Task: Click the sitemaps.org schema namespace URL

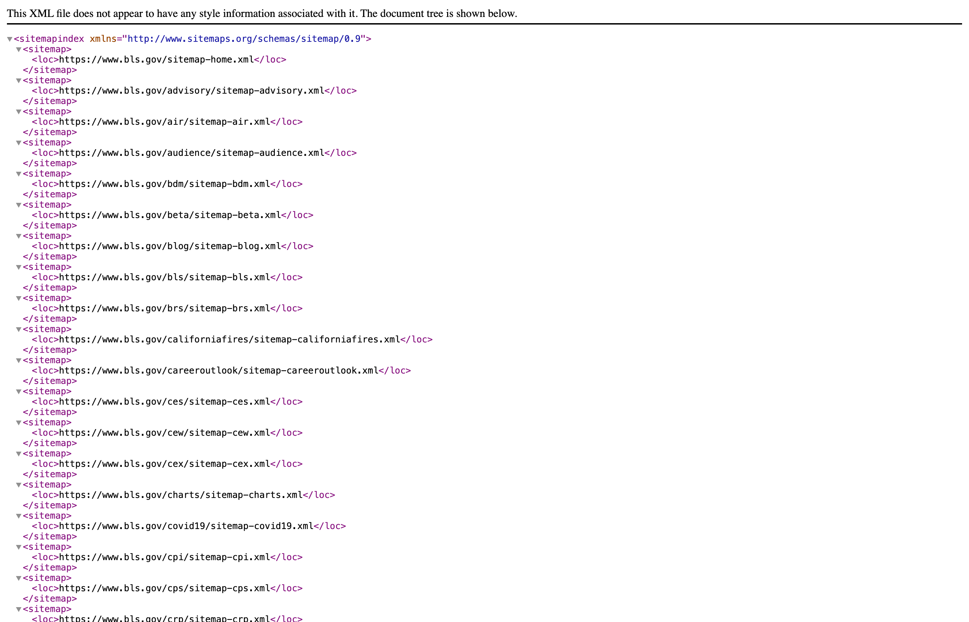Action: click(244, 39)
